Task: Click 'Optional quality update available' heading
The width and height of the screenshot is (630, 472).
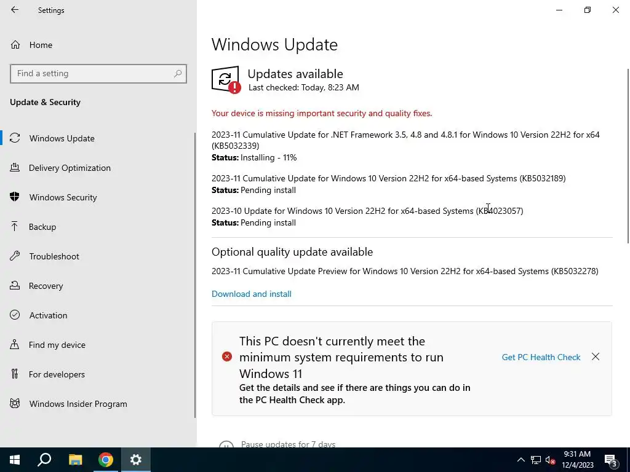Action: 292,251
